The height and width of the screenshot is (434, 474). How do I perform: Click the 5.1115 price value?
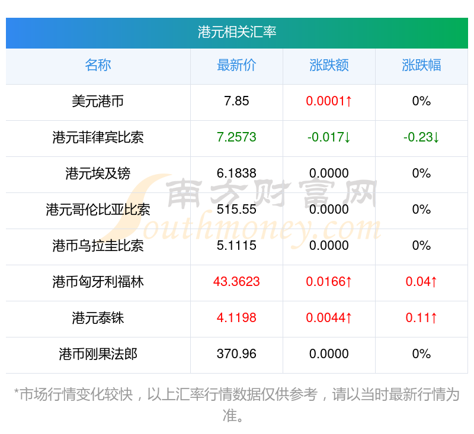click(236, 246)
